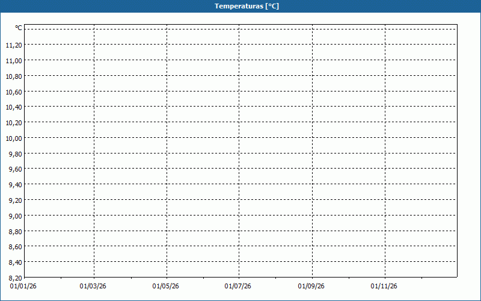Select the 01/11/26 date label
The width and height of the screenshot is (481, 301).
(384, 287)
